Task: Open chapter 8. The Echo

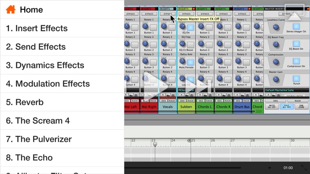Action: [62, 158]
